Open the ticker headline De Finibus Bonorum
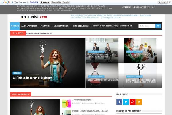This screenshot has width=172, height=115. click(39, 34)
